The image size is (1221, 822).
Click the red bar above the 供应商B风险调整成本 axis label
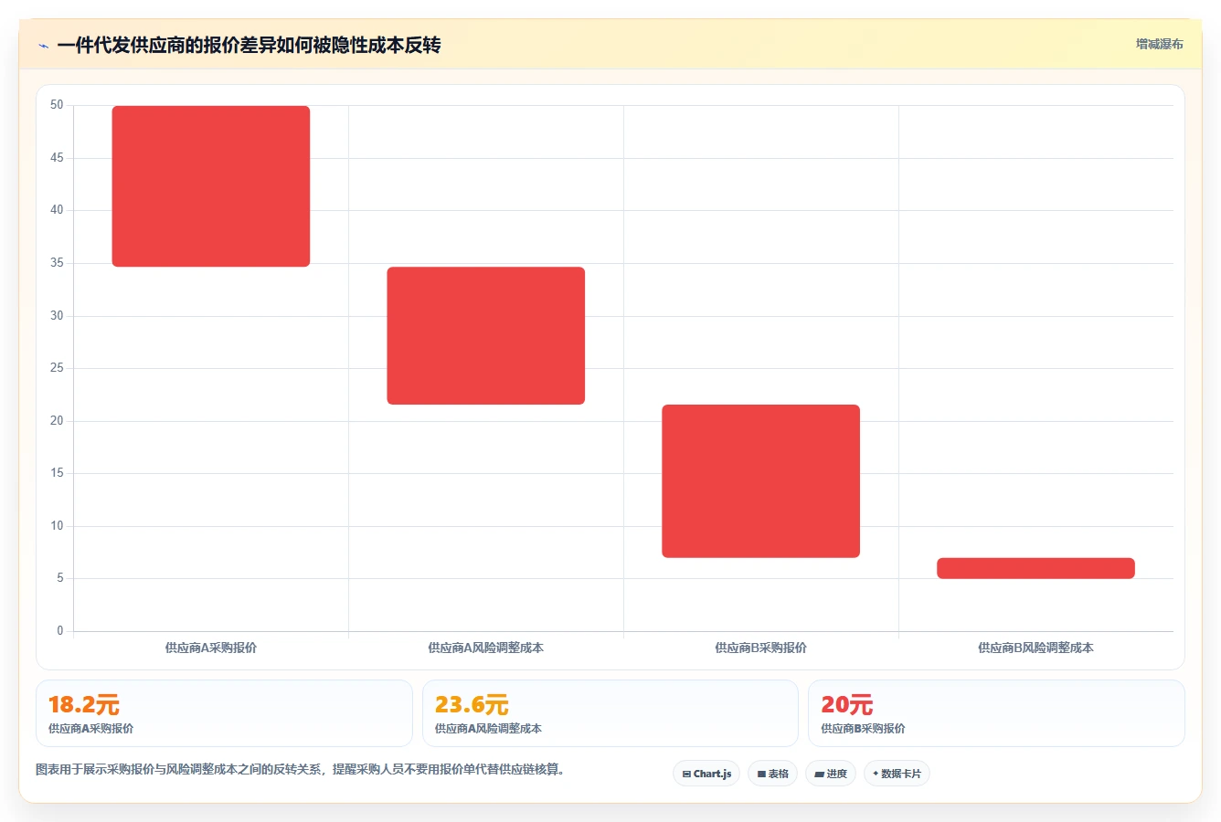point(1036,568)
